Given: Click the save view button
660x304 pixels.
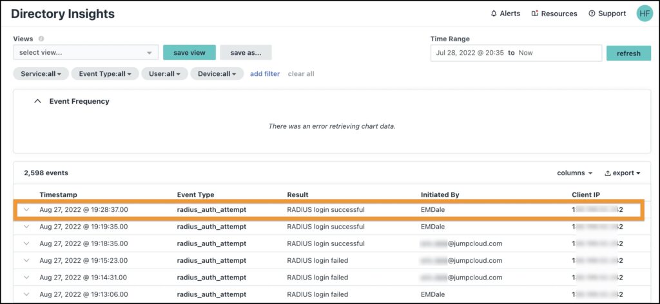Looking at the screenshot, I should pyautogui.click(x=189, y=53).
